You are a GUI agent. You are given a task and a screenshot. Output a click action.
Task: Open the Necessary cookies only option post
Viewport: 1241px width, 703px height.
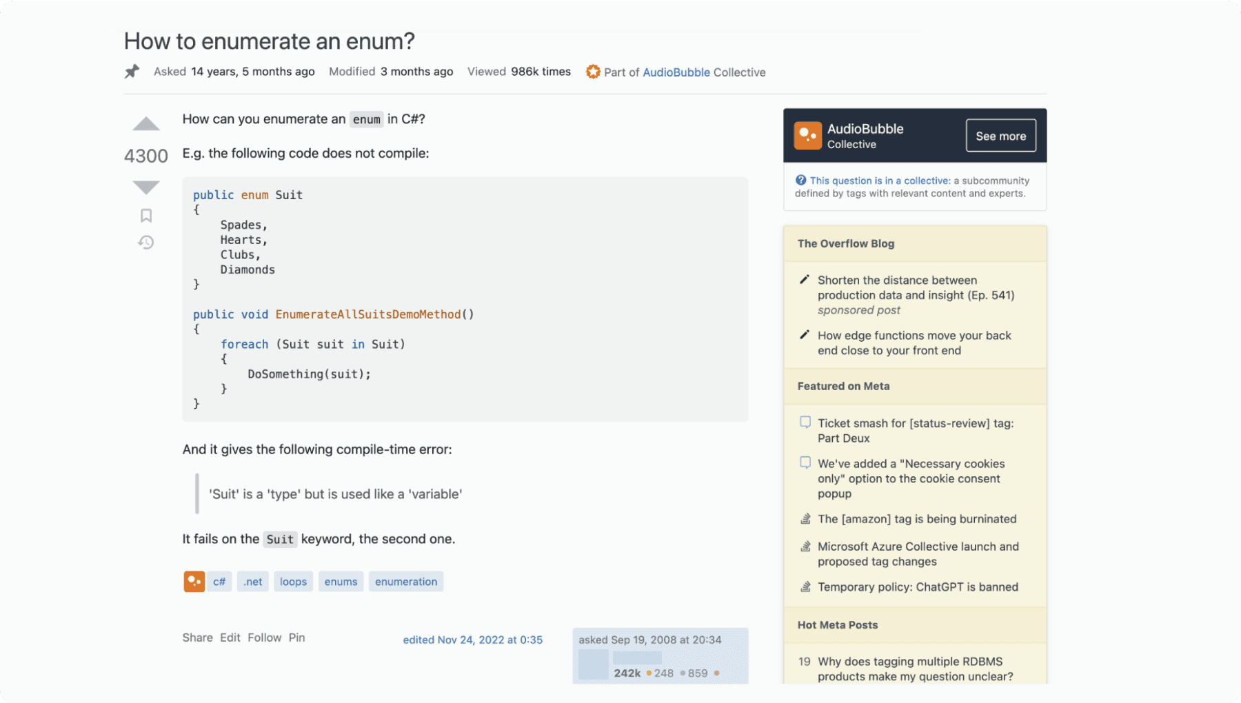point(911,478)
